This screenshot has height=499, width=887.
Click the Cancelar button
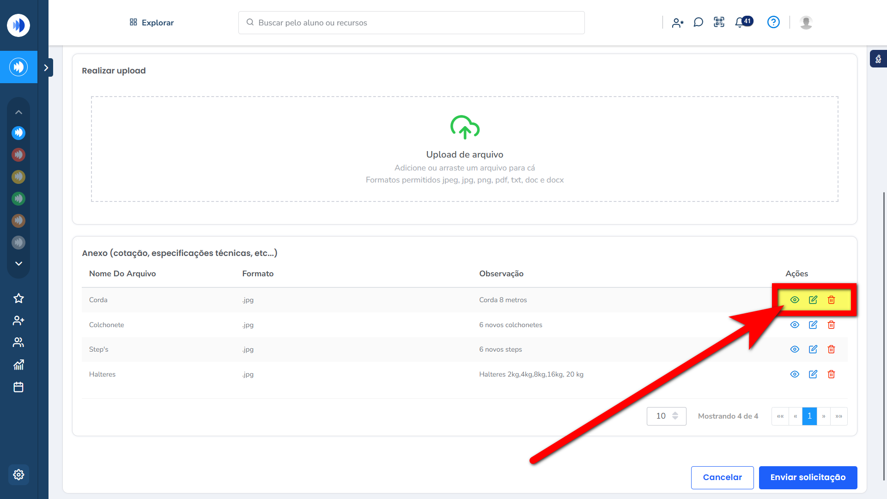click(x=722, y=477)
